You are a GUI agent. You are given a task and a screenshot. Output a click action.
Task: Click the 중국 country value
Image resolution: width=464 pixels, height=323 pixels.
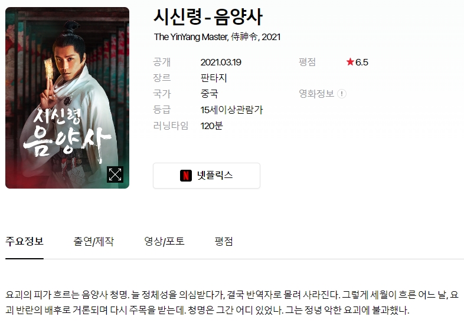[209, 94]
